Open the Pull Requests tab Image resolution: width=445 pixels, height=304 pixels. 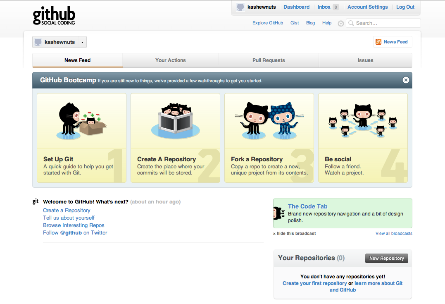click(269, 60)
